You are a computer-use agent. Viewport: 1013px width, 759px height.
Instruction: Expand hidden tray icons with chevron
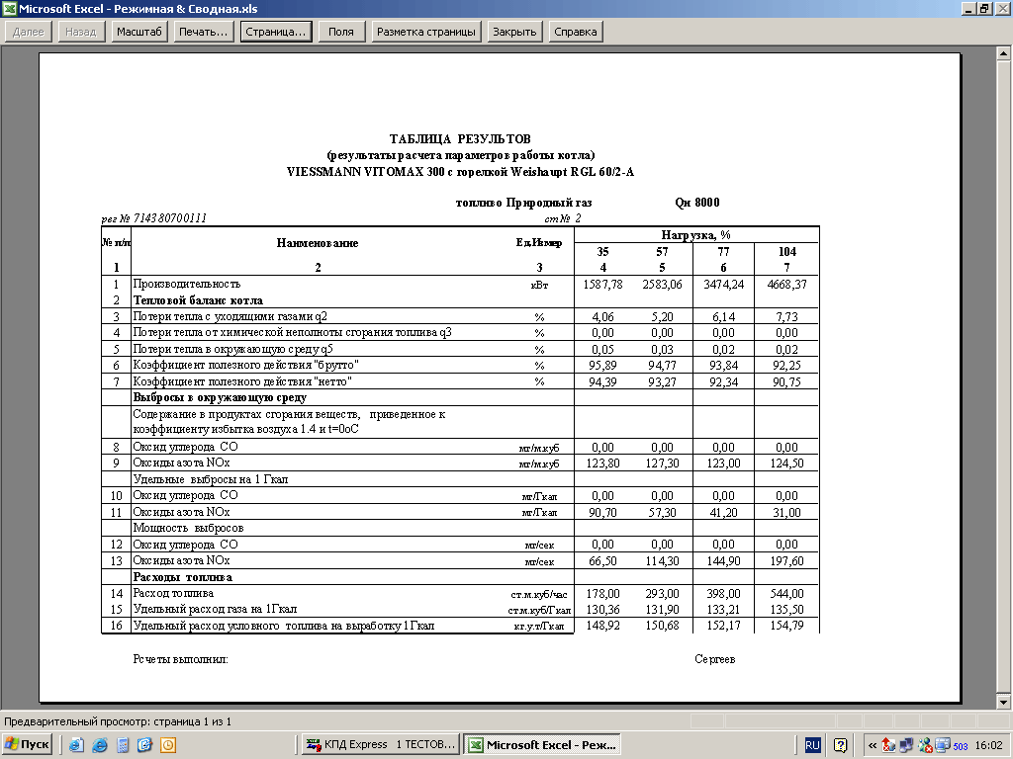coord(872,745)
